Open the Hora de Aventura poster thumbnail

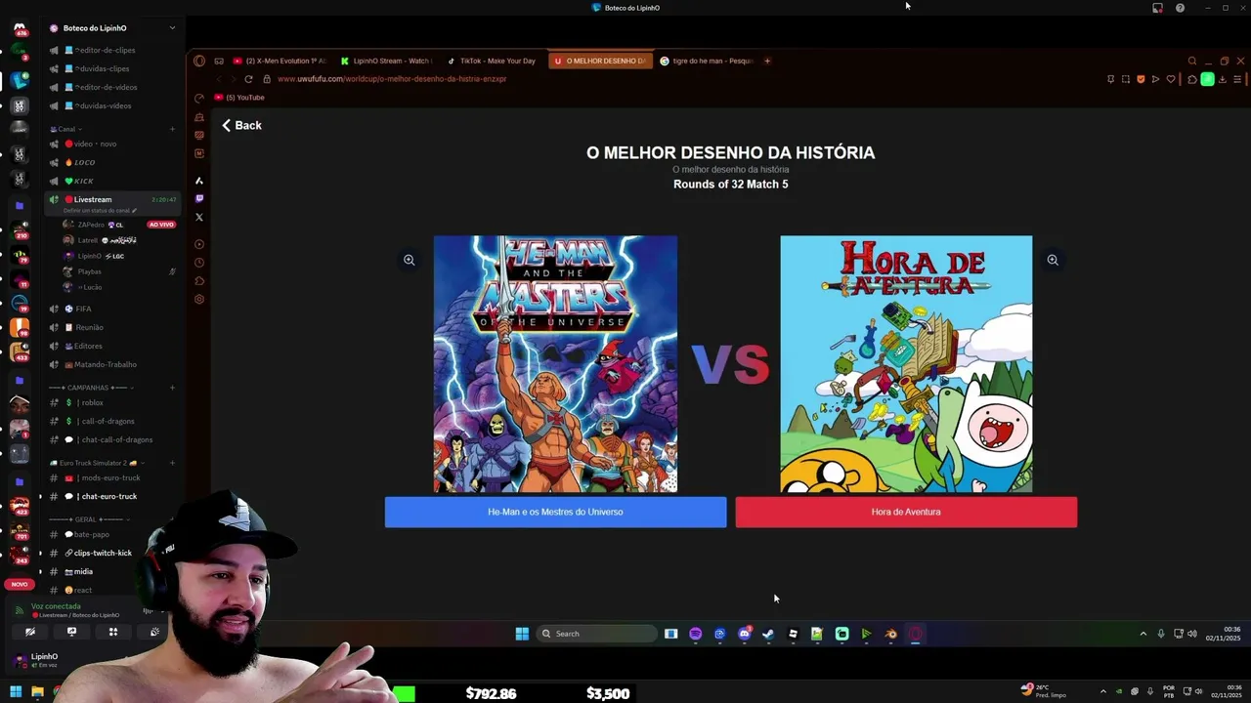pyautogui.click(x=906, y=364)
